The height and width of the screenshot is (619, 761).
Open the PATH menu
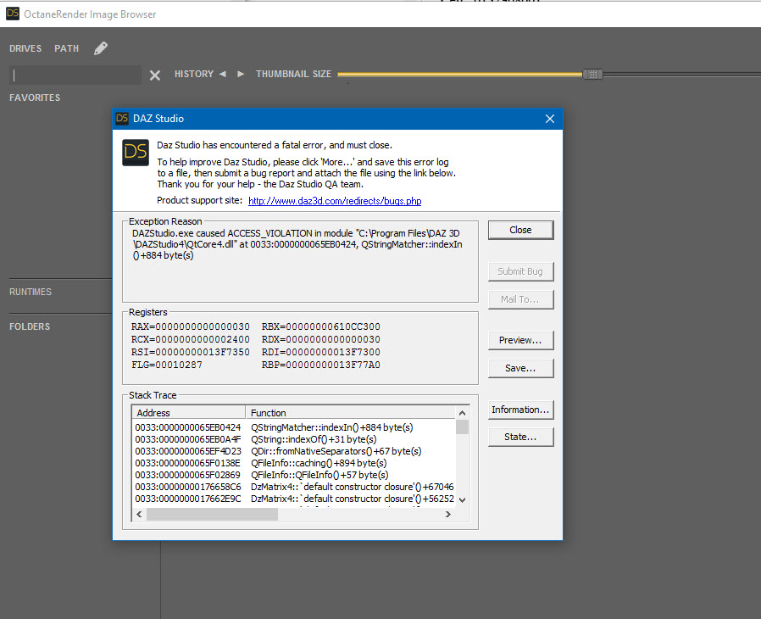66,48
